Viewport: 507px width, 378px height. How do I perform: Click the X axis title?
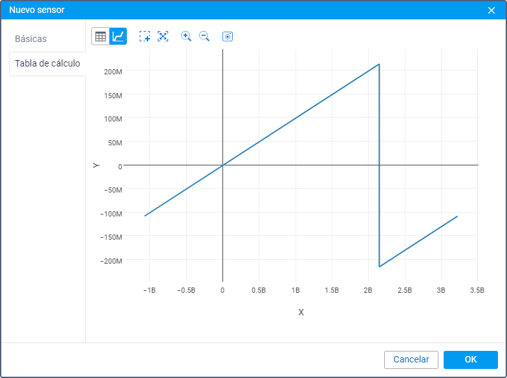[301, 312]
